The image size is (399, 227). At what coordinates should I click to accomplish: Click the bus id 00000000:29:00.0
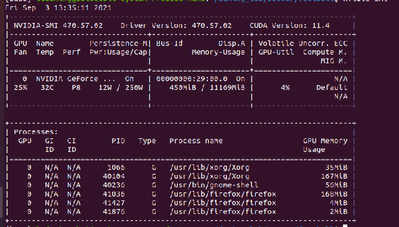tap(192, 79)
